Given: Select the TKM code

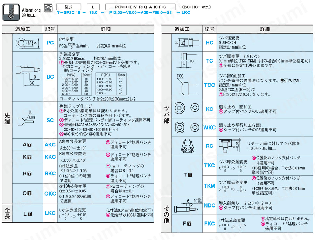Looking at the screenshot, I should coord(210,186).
